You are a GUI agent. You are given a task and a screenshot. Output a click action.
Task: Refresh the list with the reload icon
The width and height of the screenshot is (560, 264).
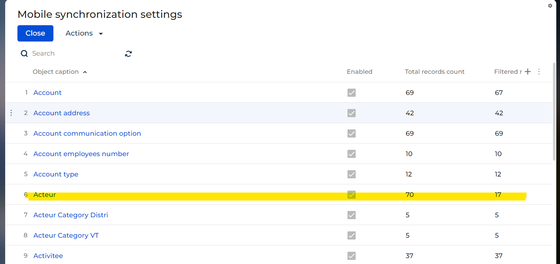[x=128, y=53]
